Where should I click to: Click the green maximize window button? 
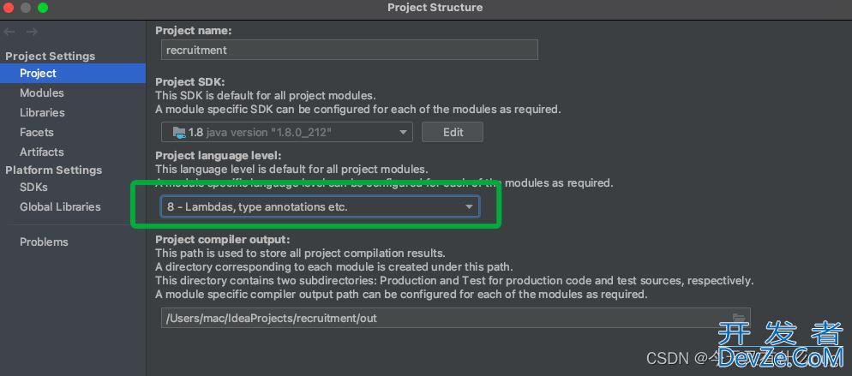(42, 8)
